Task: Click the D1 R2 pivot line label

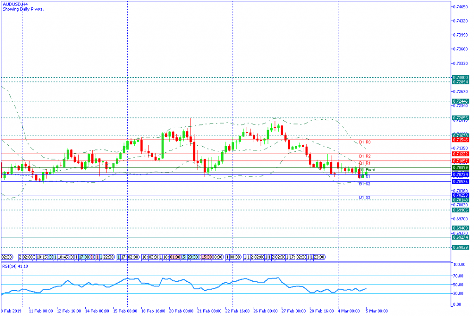Action: pos(365,156)
